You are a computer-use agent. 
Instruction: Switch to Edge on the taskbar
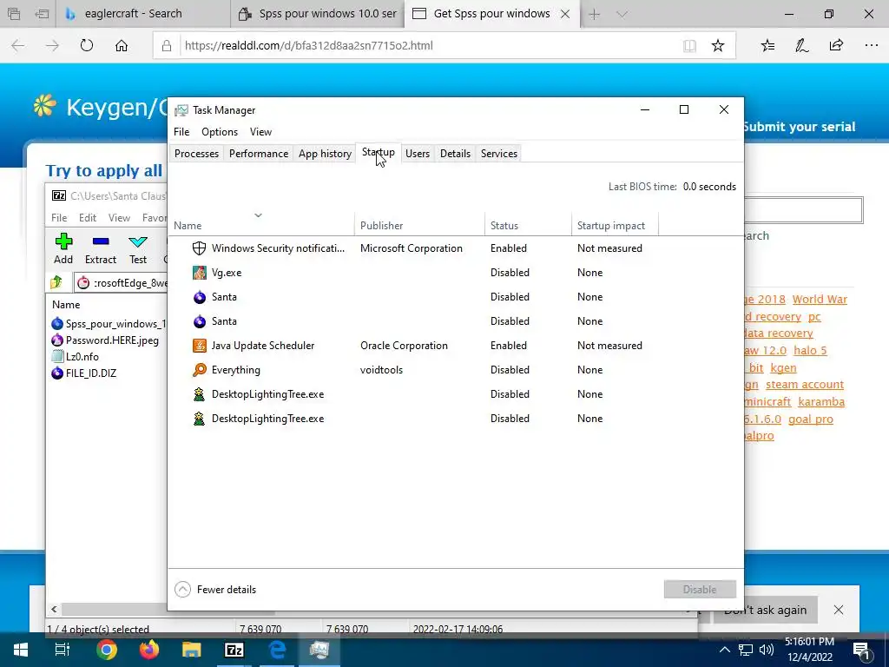(277, 650)
